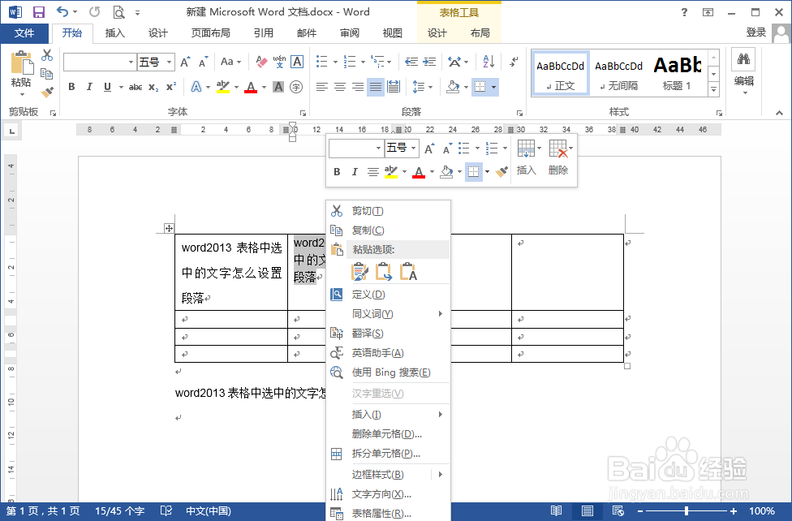The image size is (792, 521).
Task: Toggle Superscript formatting
Action: (x=171, y=87)
